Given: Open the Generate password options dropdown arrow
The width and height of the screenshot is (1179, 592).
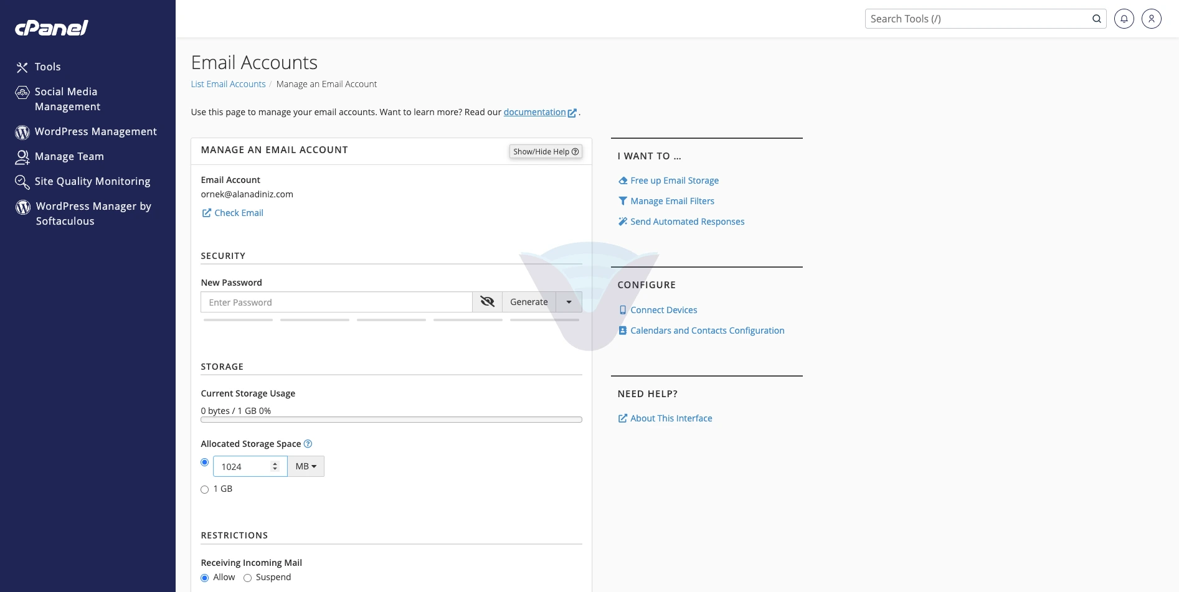Looking at the screenshot, I should [569, 302].
